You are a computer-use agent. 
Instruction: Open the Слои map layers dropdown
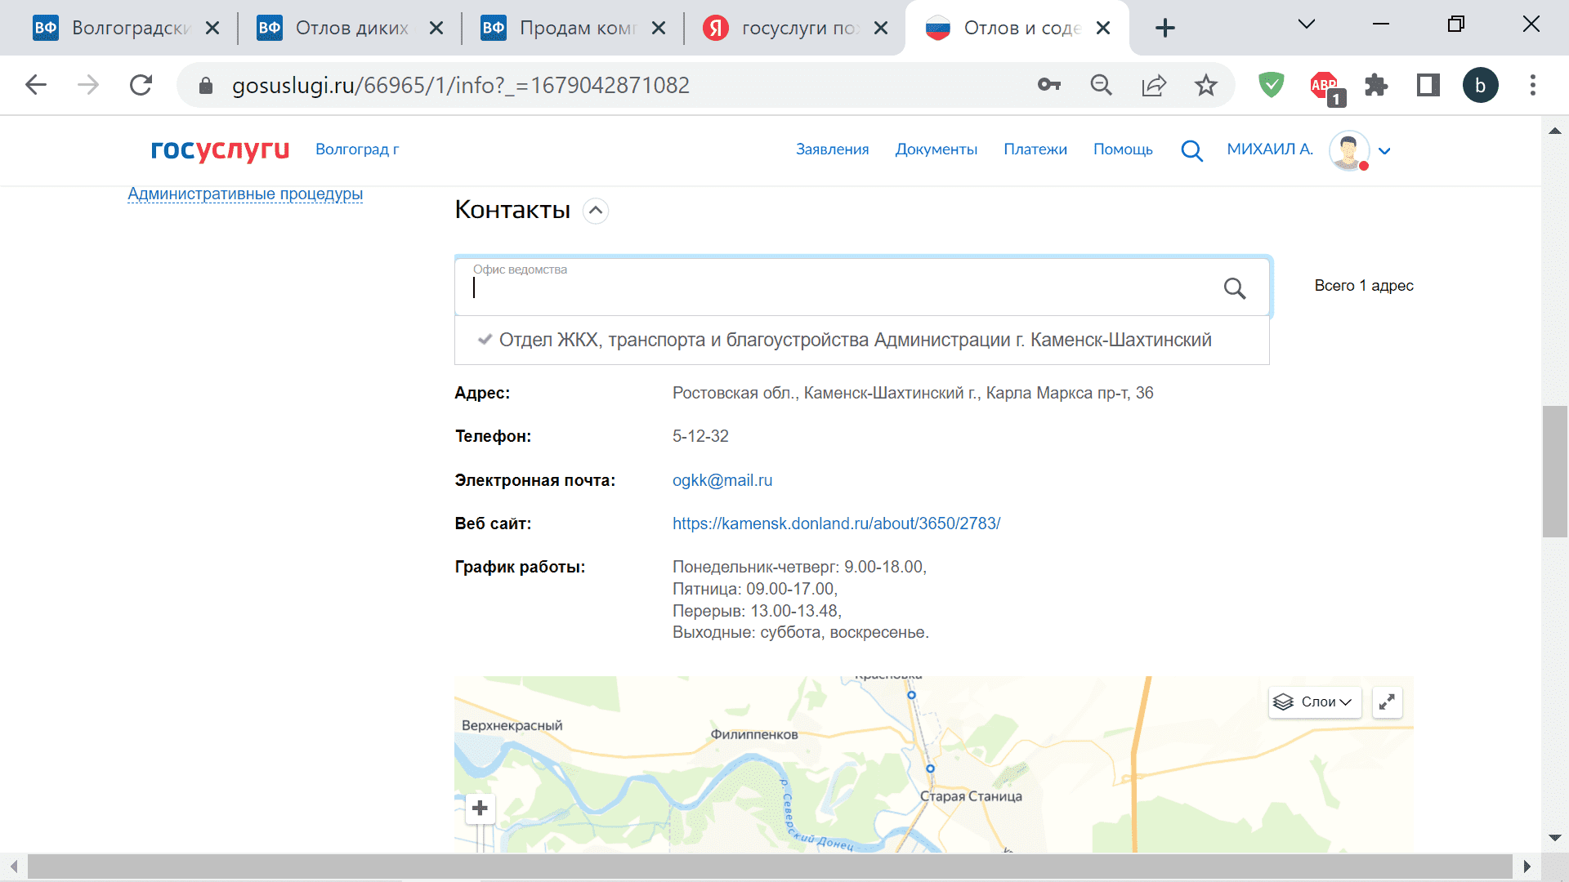tap(1315, 702)
